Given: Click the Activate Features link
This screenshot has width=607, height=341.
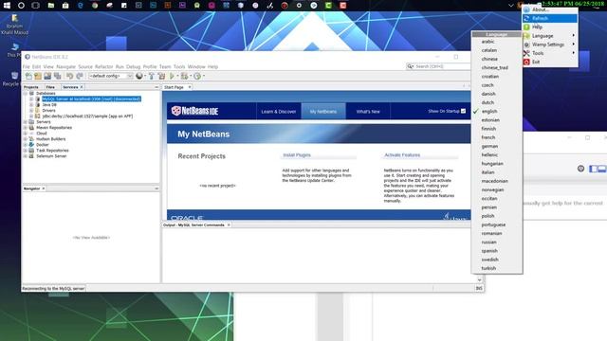Looking at the screenshot, I should point(402,155).
